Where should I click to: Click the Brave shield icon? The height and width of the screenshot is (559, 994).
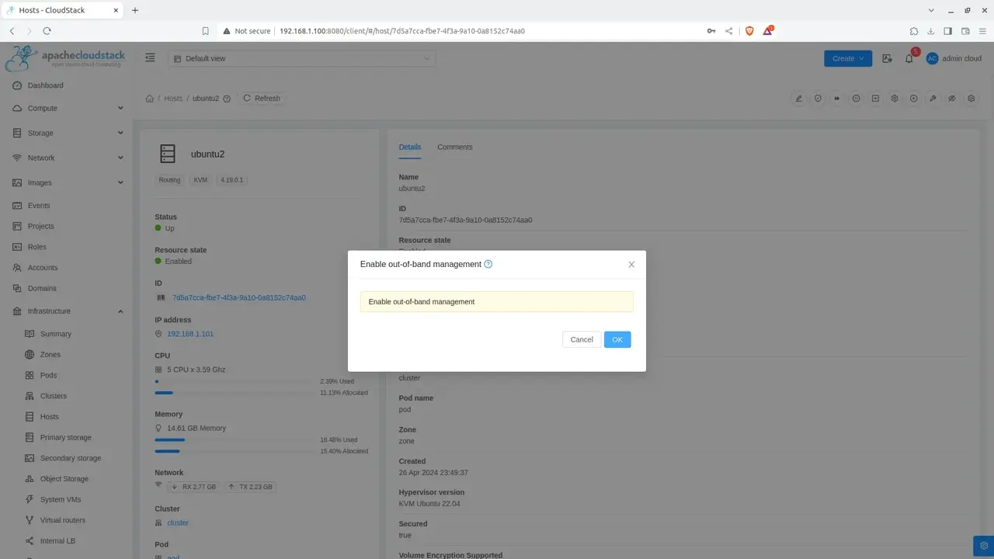coord(749,31)
